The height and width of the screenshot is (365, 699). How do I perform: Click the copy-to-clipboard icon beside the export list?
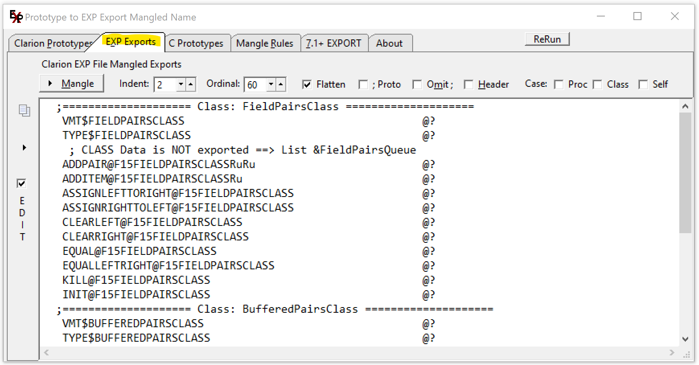pyautogui.click(x=25, y=111)
